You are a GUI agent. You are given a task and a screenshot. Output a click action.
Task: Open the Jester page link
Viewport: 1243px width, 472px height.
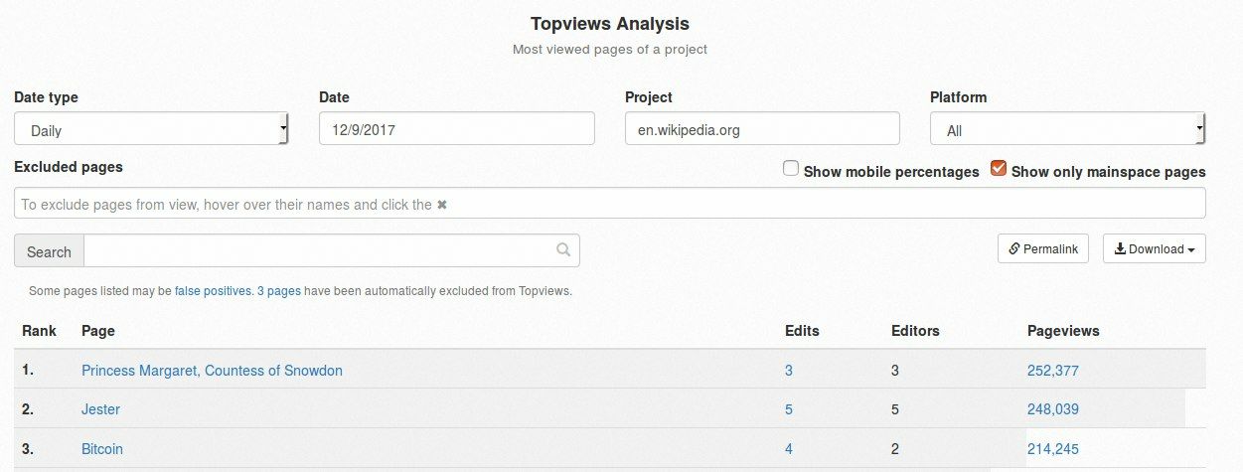[100, 409]
